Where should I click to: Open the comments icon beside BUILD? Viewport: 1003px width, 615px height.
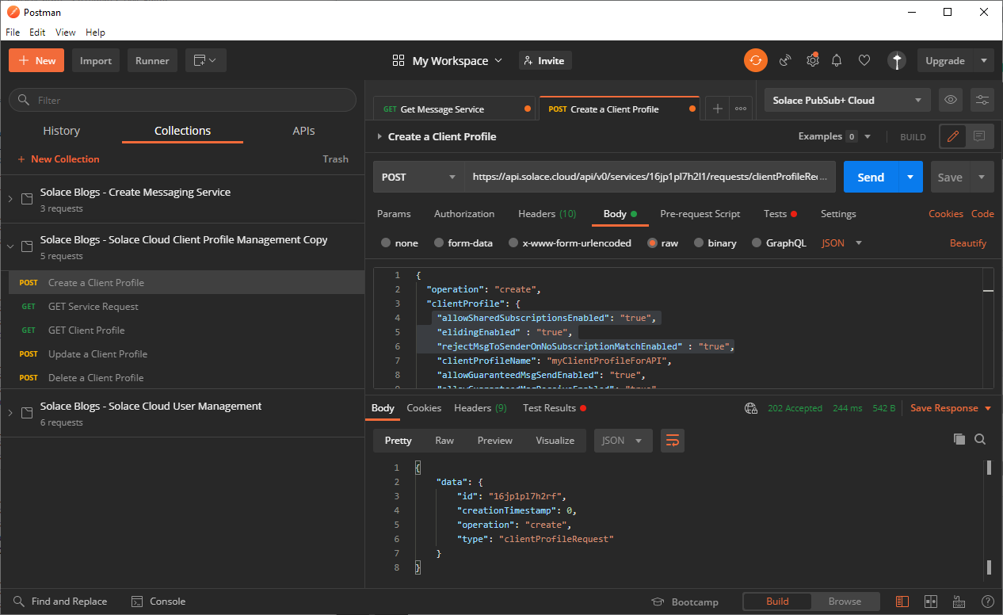click(979, 136)
